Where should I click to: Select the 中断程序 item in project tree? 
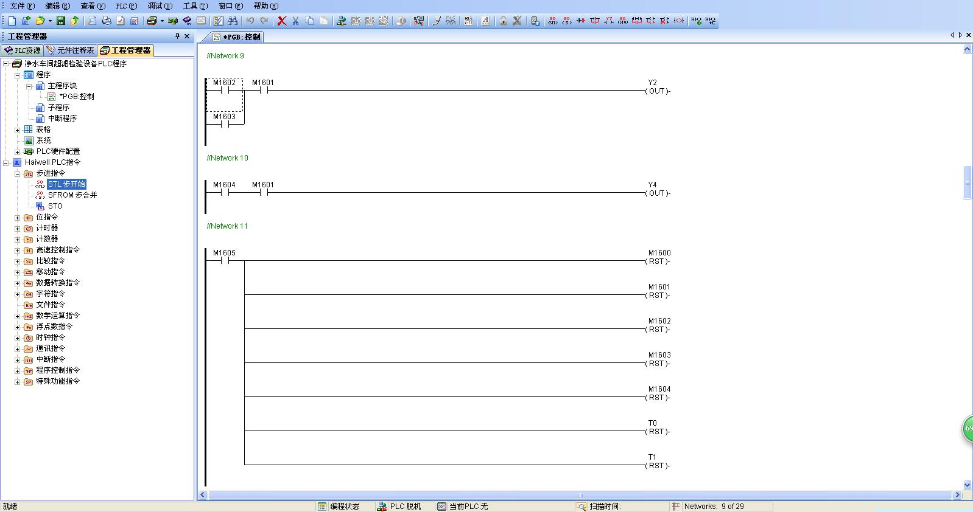62,119
